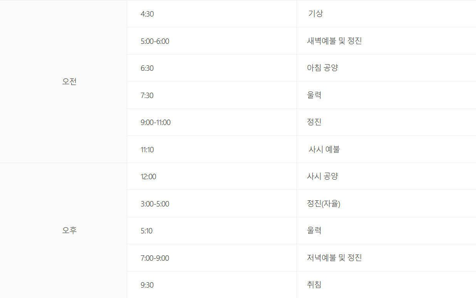The height and width of the screenshot is (298, 476).
Task: Click the 5:10 time cell
Action: (x=146, y=231)
